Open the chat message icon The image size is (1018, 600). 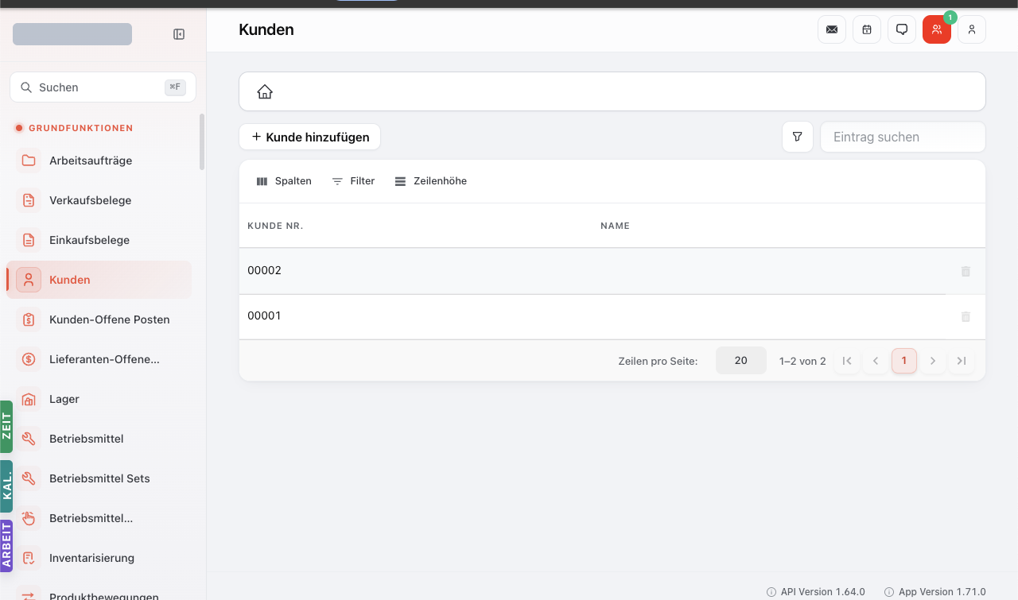point(902,29)
